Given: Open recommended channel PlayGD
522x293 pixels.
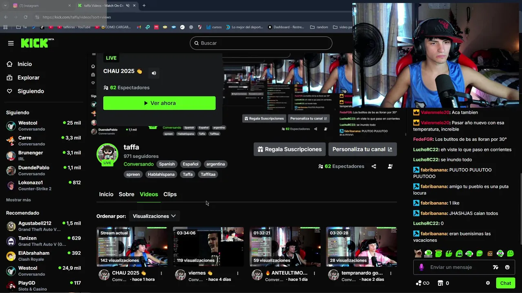Looking at the screenshot, I should pos(43,286).
